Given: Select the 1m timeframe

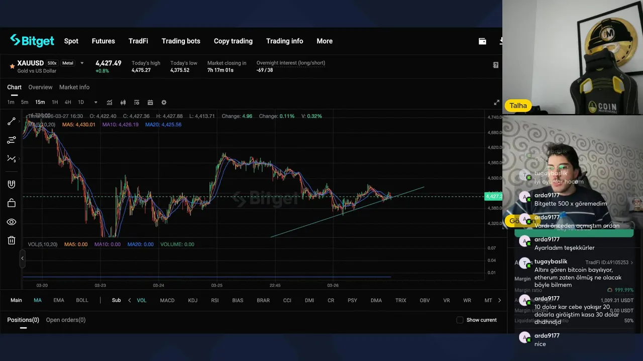Looking at the screenshot, I should coord(11,102).
